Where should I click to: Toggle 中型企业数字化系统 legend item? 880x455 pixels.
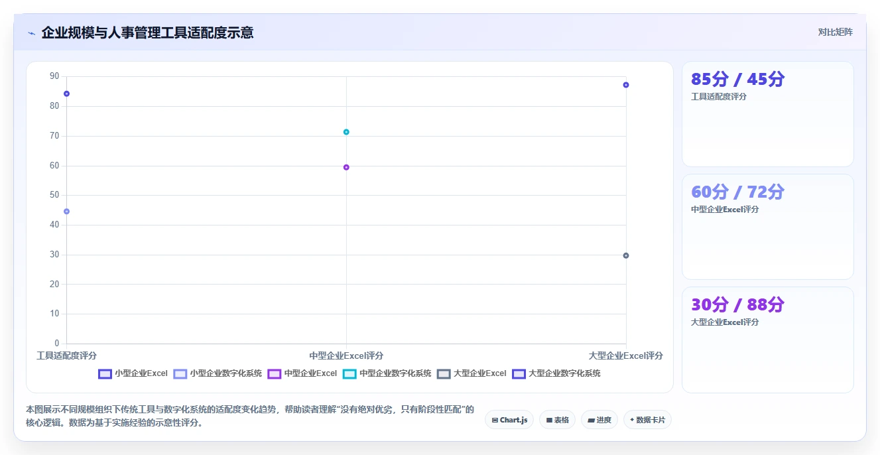pos(387,373)
